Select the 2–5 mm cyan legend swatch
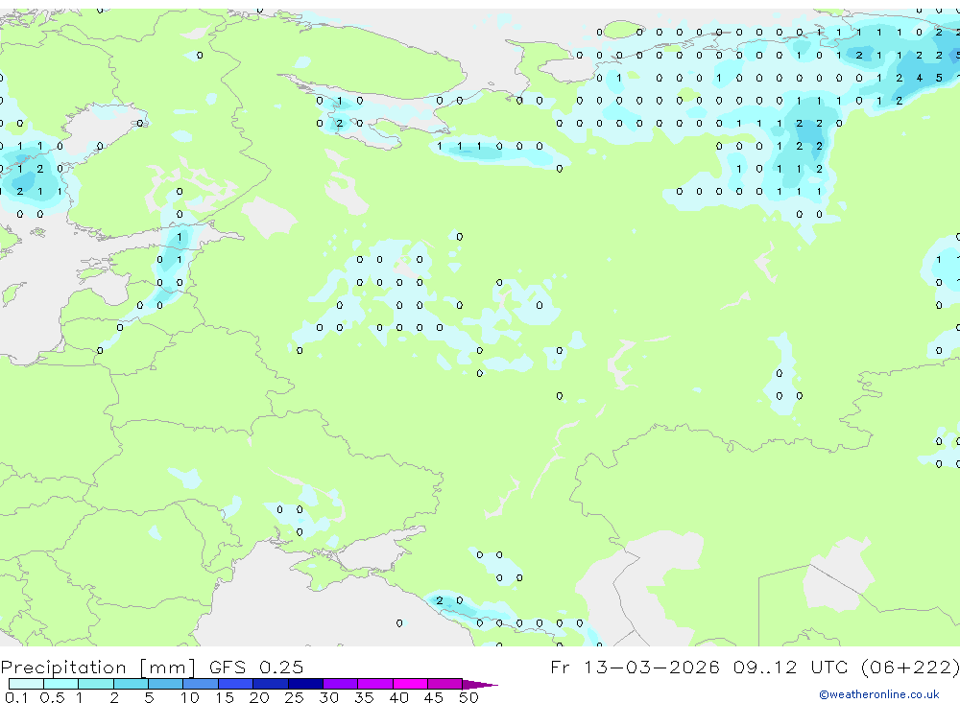The width and height of the screenshot is (960, 703). [x=131, y=684]
